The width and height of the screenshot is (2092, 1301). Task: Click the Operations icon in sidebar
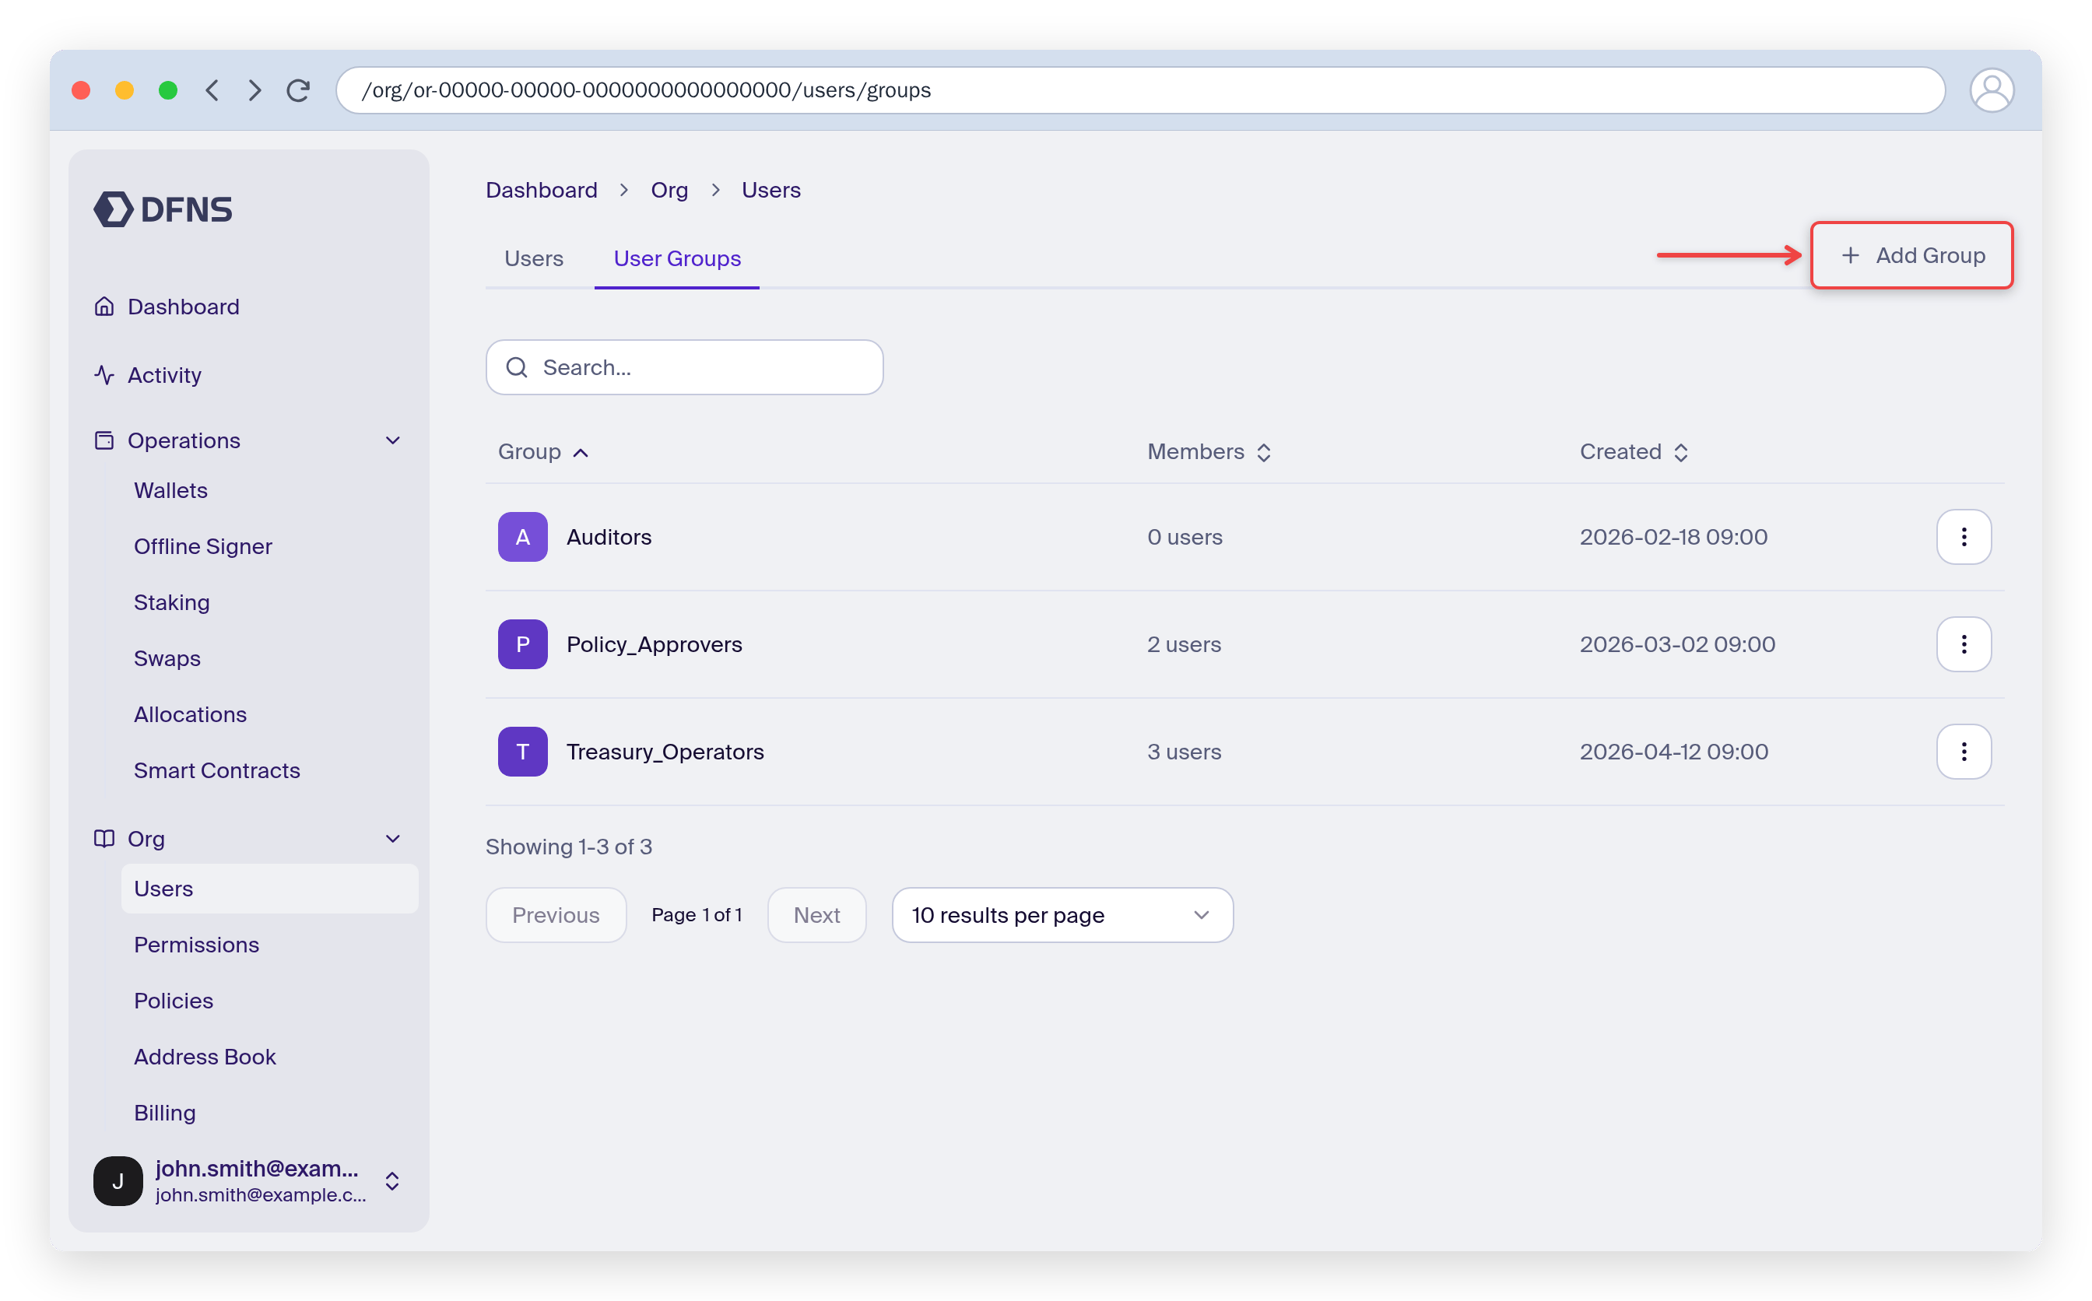[x=104, y=440]
